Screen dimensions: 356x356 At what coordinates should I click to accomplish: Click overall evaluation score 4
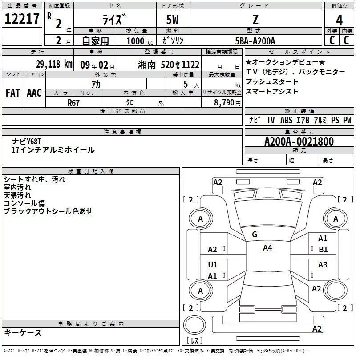pyautogui.click(x=339, y=20)
